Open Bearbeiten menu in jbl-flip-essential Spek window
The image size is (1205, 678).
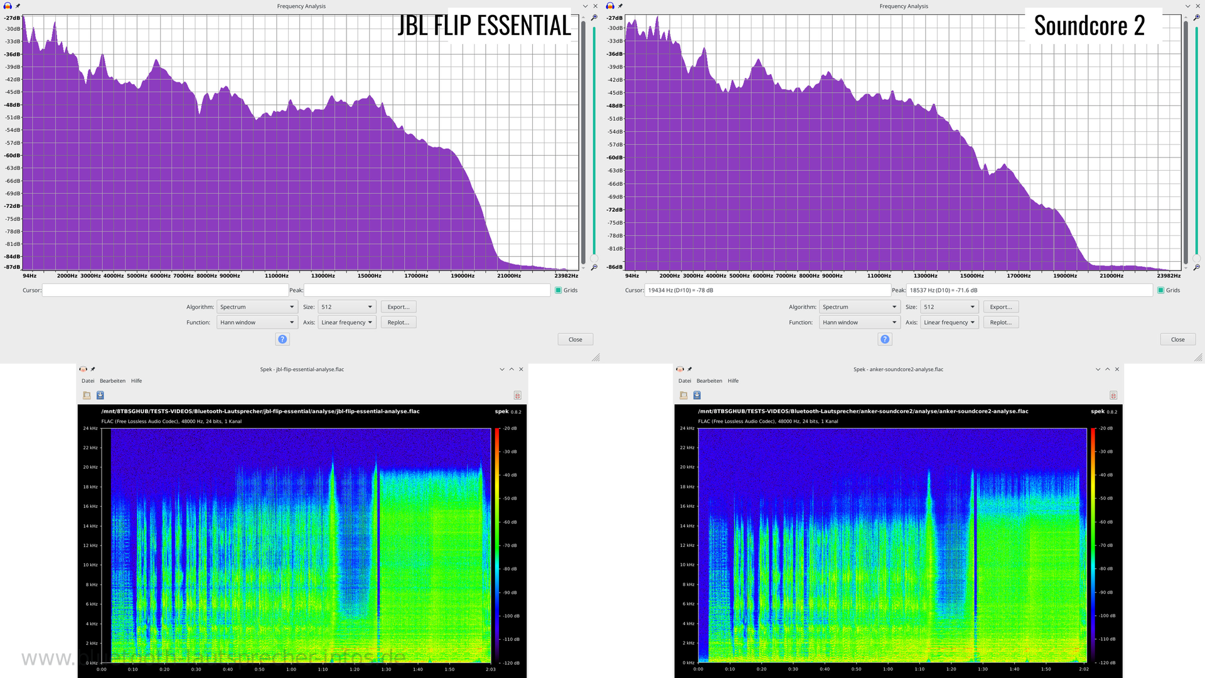pos(112,381)
